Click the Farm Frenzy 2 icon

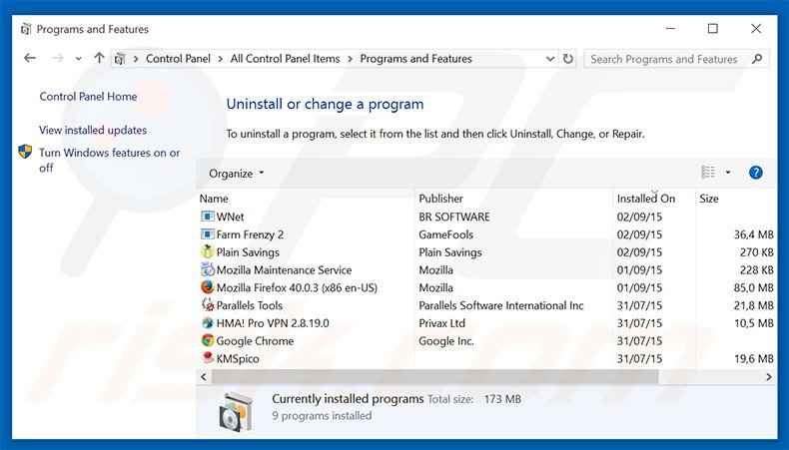(208, 234)
